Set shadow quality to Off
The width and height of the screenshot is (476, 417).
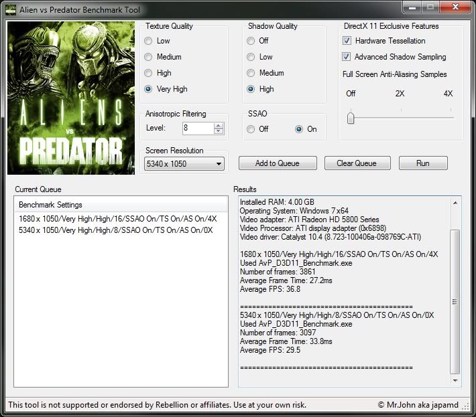251,41
